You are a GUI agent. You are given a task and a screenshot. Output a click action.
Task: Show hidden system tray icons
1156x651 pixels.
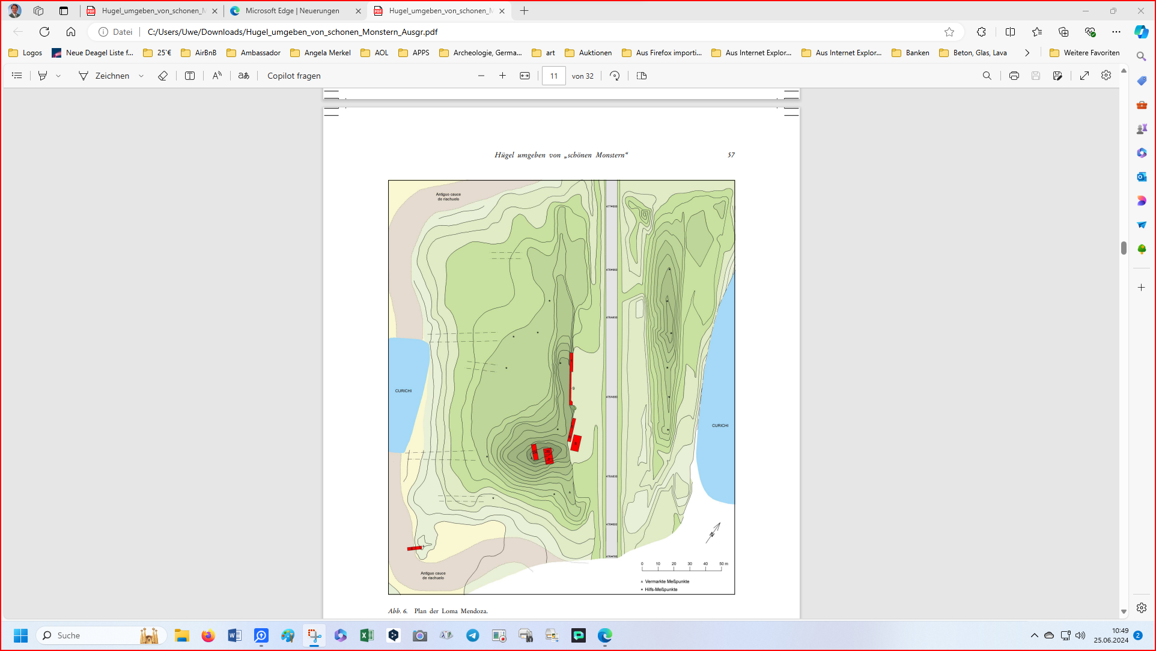point(1034,635)
